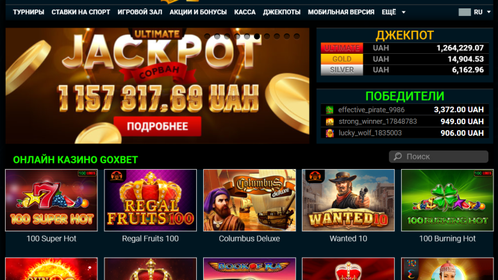This screenshot has width=498, height=280.
Task: Click 100 Lines badge on 100 Super Hot
Action: 87,174
